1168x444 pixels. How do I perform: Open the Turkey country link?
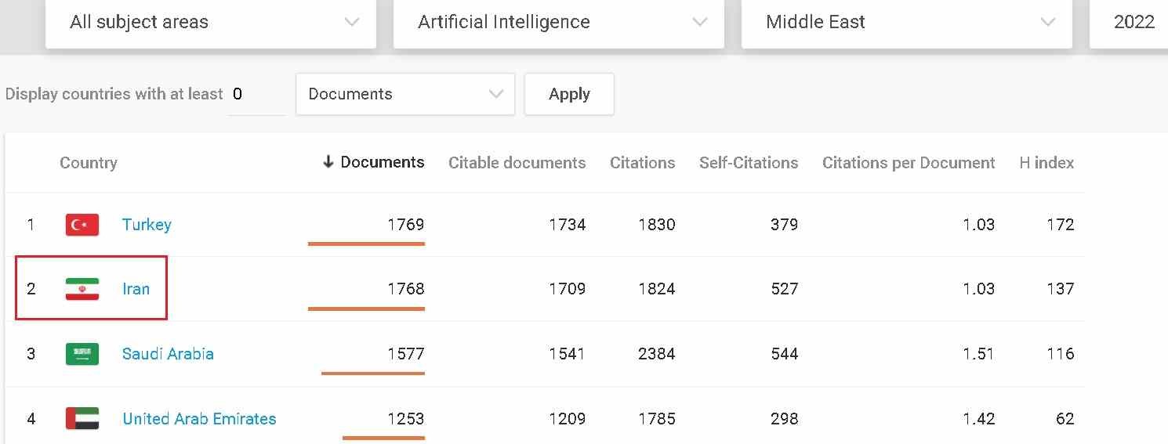click(147, 225)
